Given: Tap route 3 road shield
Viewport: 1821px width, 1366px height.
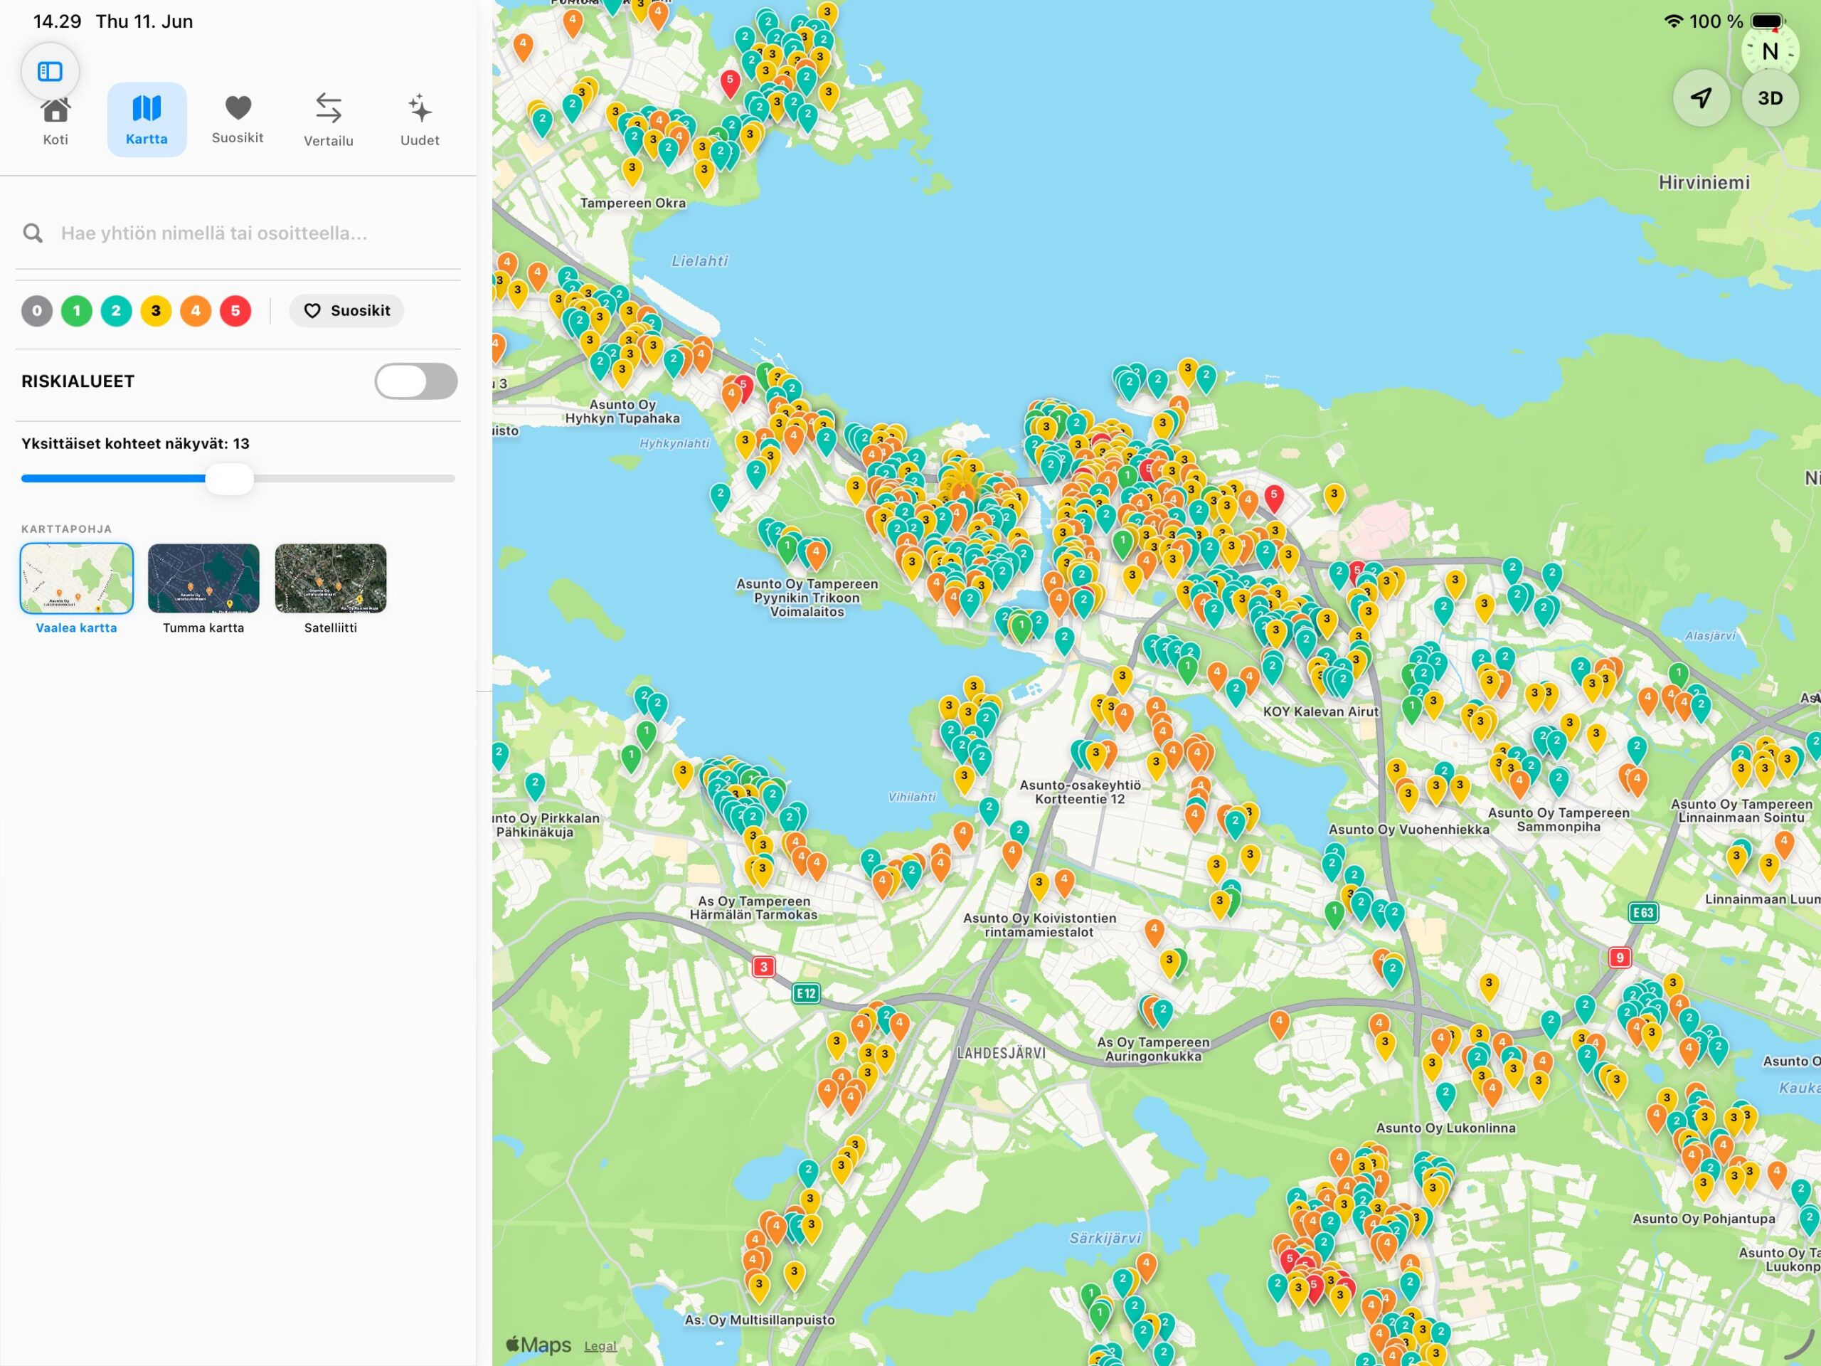Looking at the screenshot, I should point(763,967).
